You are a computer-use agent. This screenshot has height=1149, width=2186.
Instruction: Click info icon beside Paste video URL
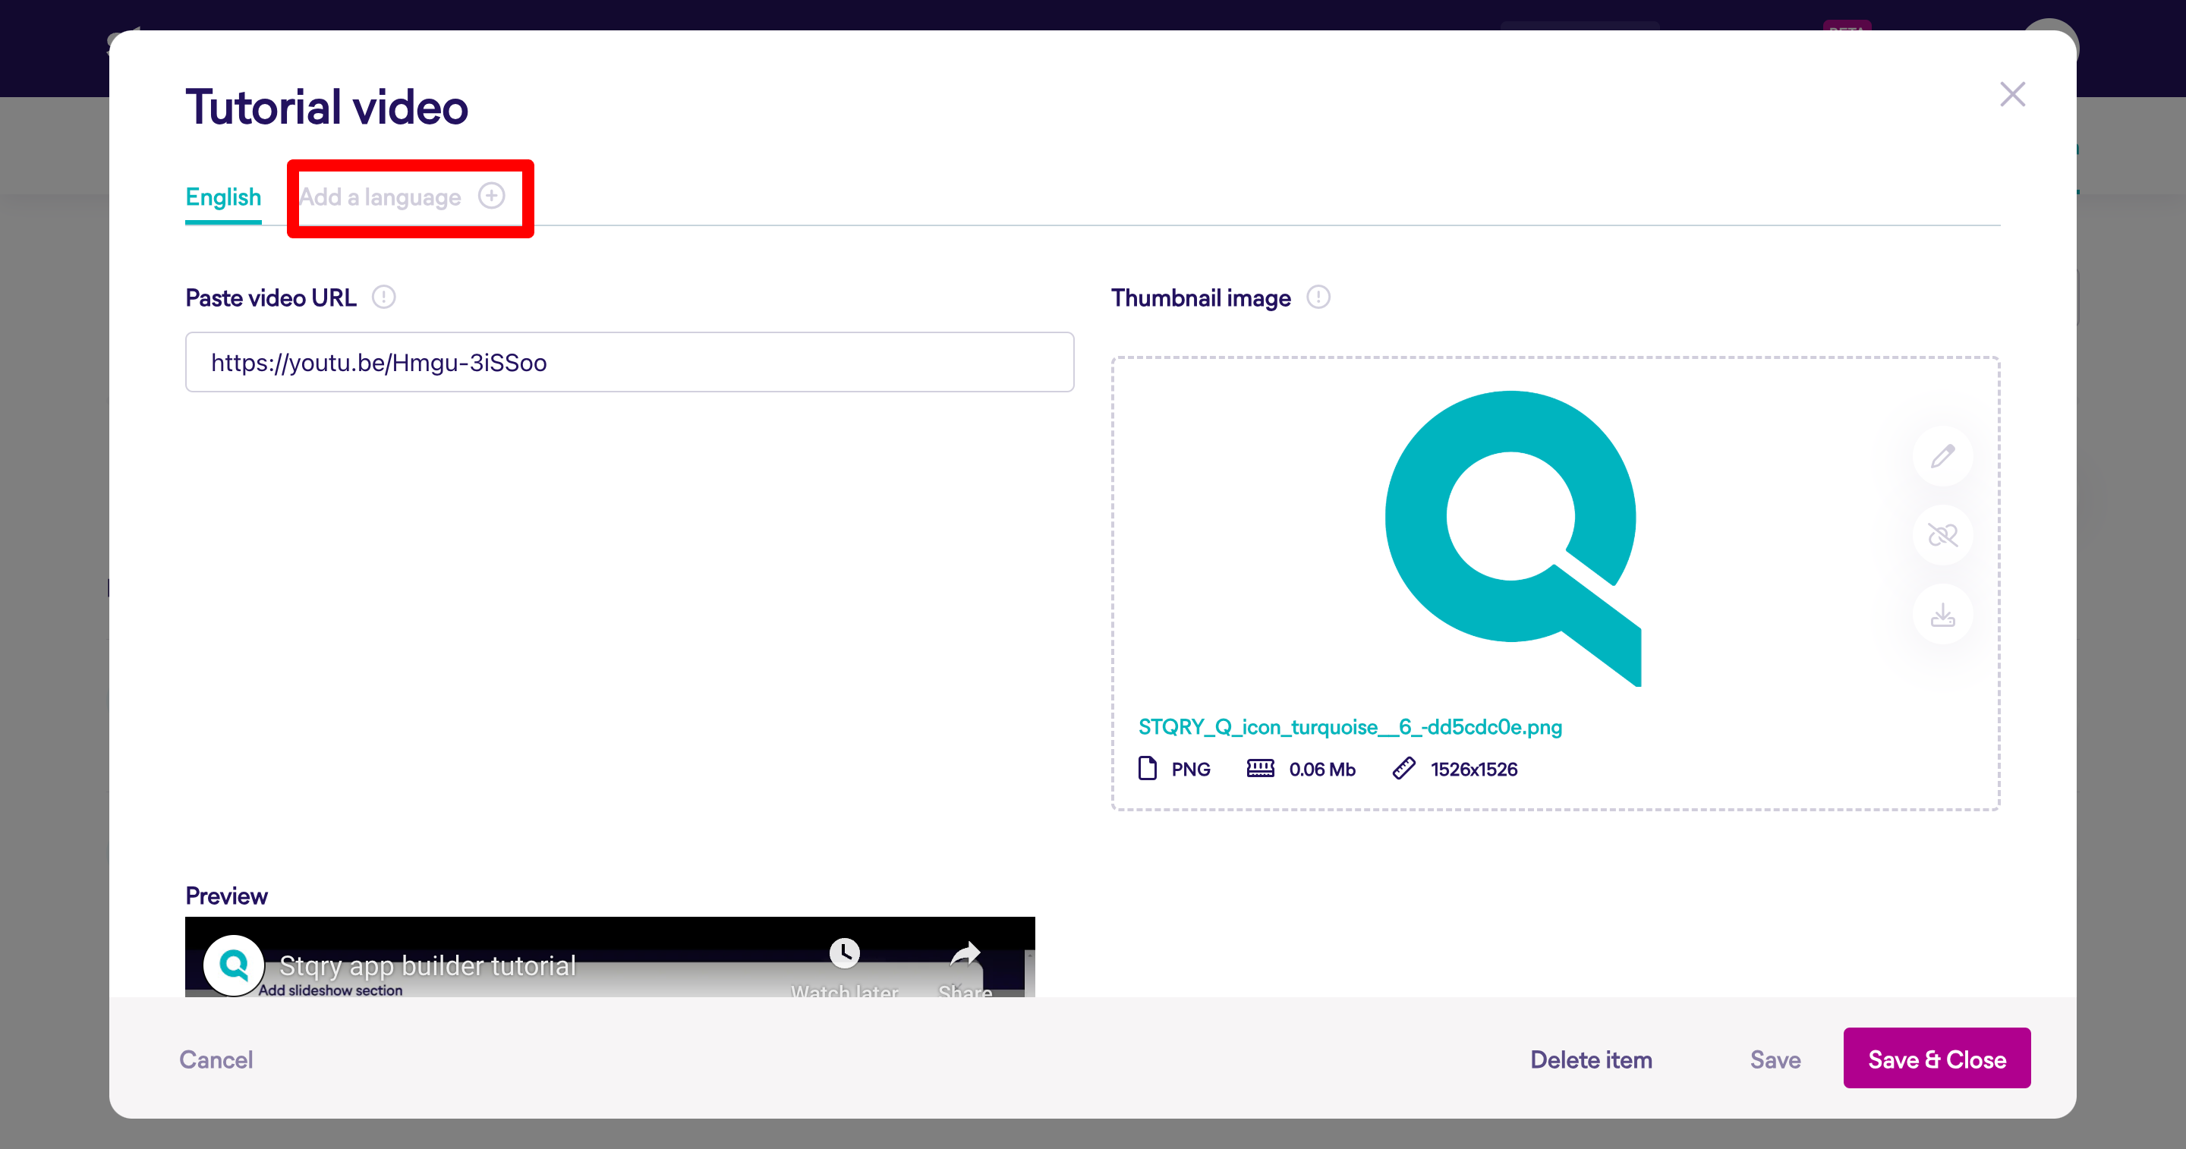coord(383,297)
